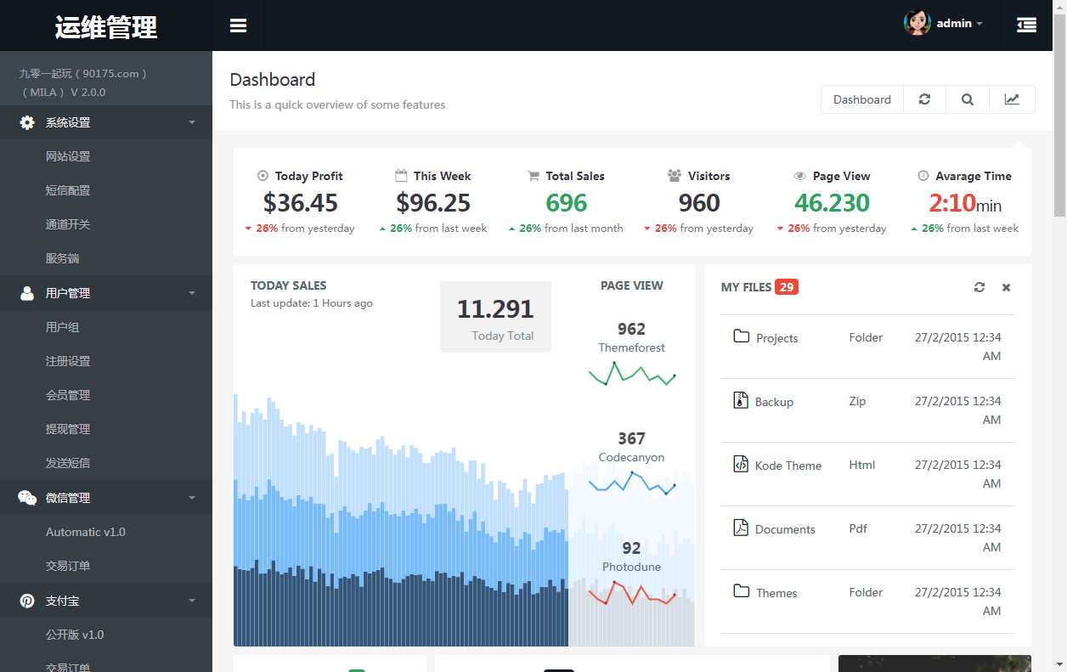The height and width of the screenshot is (672, 1067).
Task: Open the right panel indent icon
Action: tap(1026, 25)
